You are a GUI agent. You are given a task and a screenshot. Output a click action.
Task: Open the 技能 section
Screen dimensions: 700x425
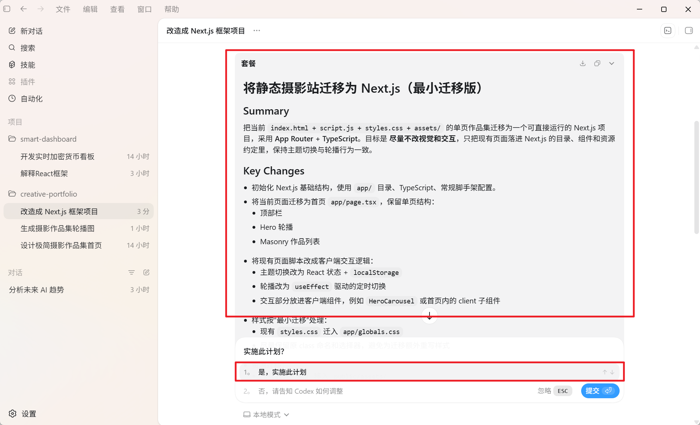coord(79,65)
